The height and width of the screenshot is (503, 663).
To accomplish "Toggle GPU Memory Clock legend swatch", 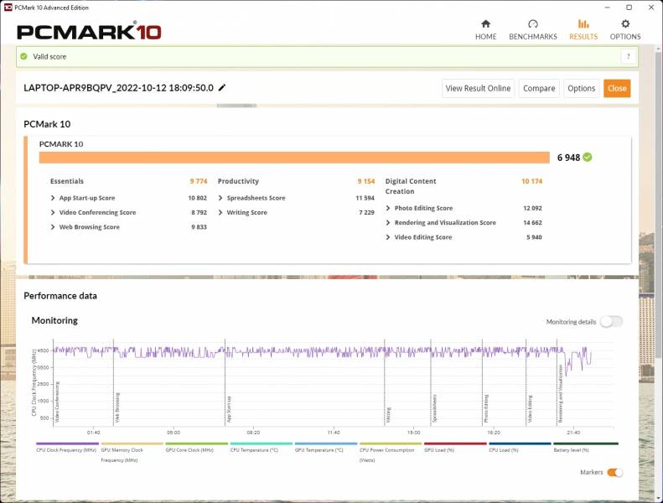I will 132,443.
